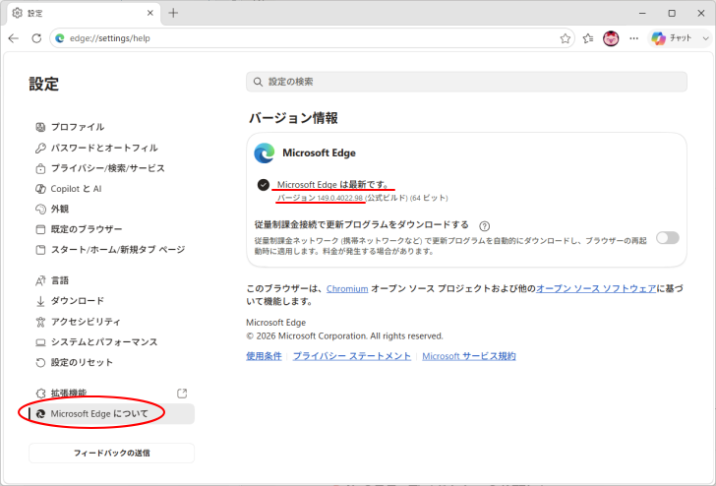The width and height of the screenshot is (716, 486).
Task: Open プライバシー ステートメント link
Action: pos(352,356)
